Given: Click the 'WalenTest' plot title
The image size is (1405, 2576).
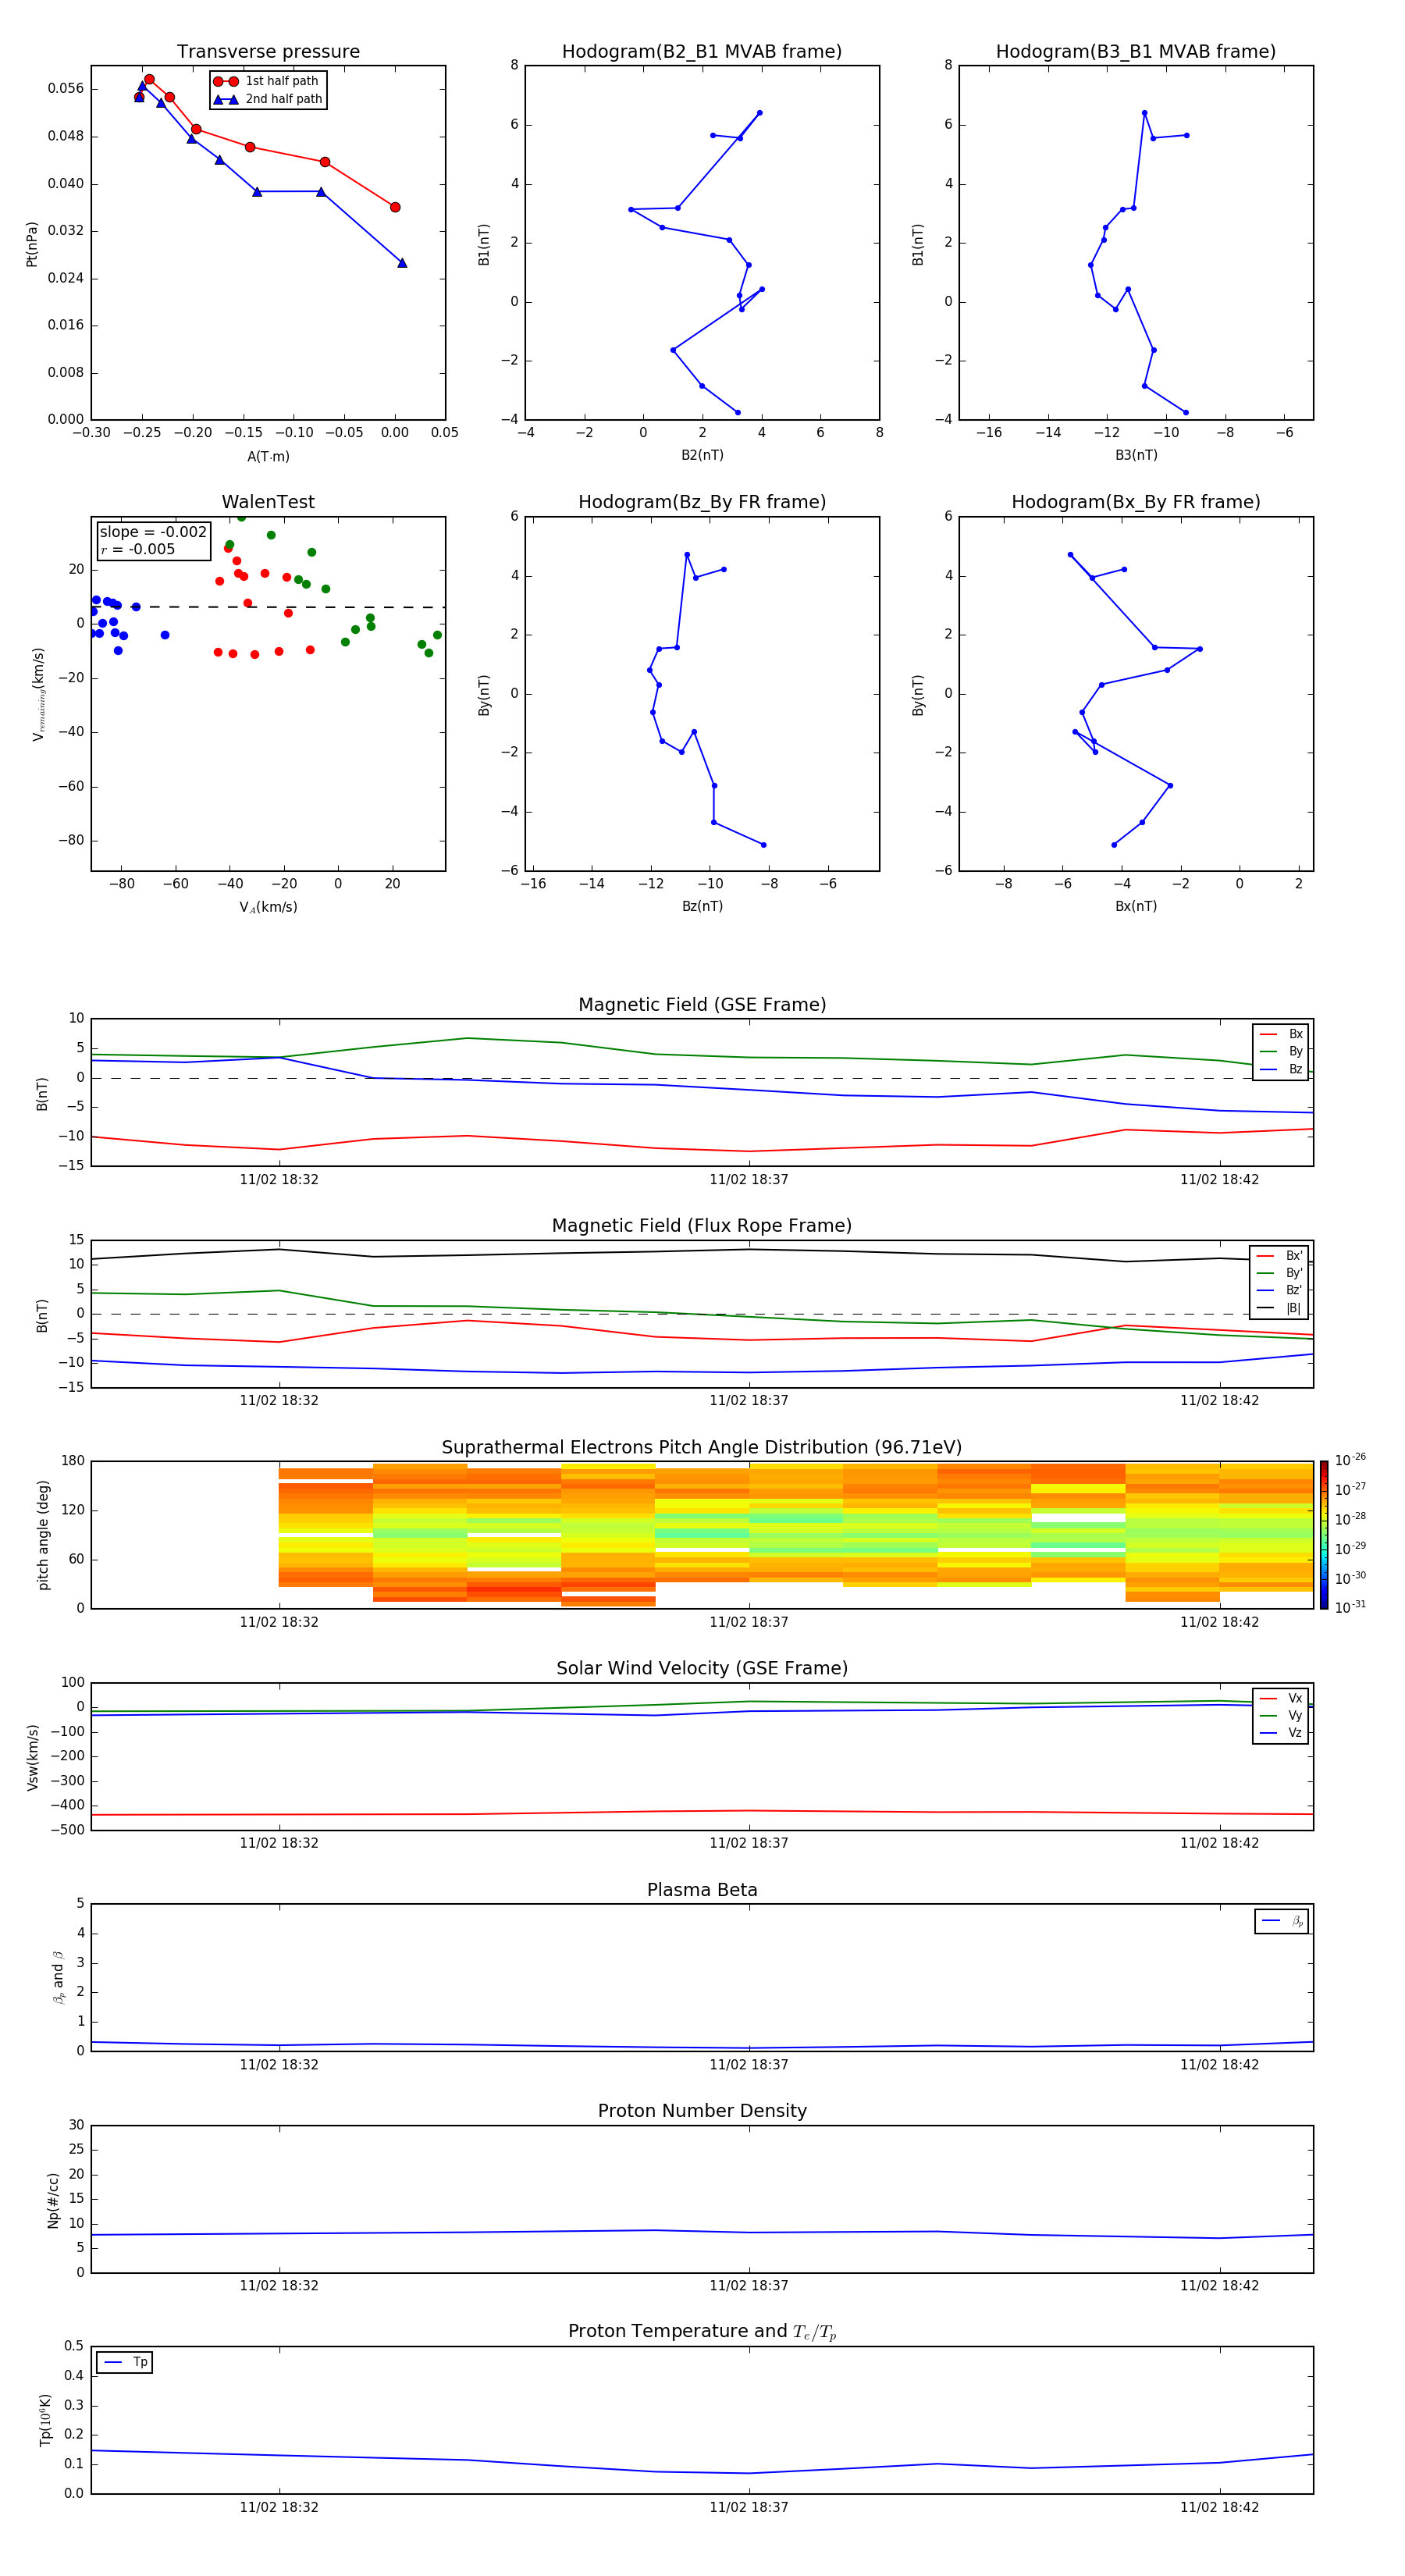Looking at the screenshot, I should 268,502.
